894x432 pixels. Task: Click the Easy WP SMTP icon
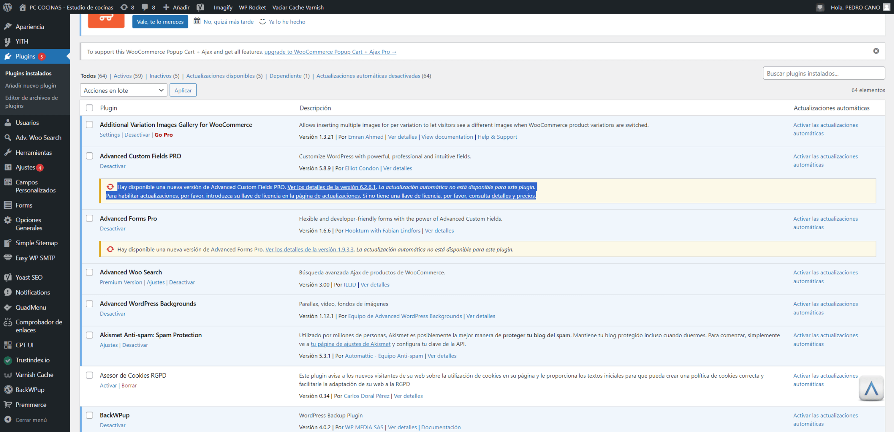(x=8, y=258)
